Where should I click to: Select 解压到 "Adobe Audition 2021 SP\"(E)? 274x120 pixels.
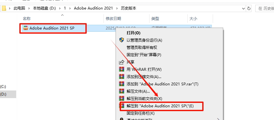click(160, 106)
